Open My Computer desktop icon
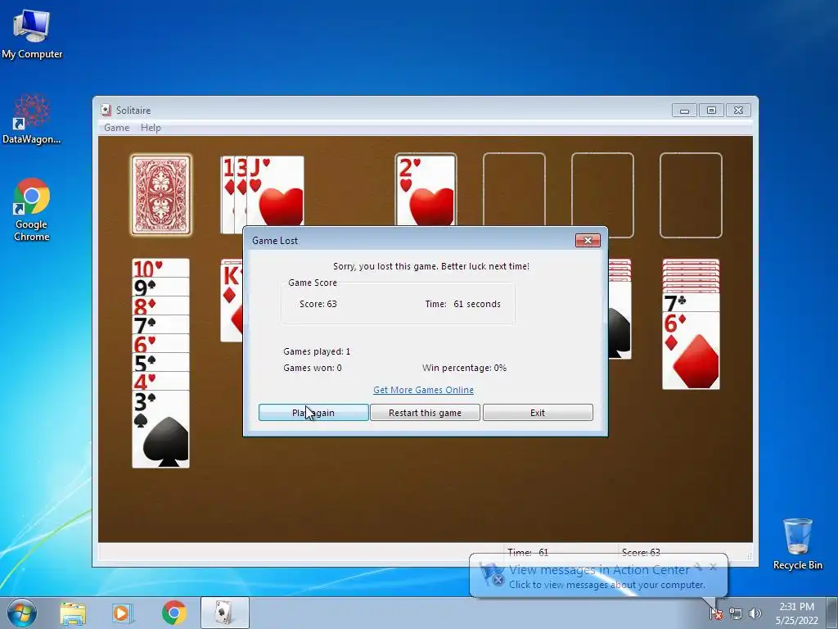The image size is (838, 629). (x=32, y=34)
